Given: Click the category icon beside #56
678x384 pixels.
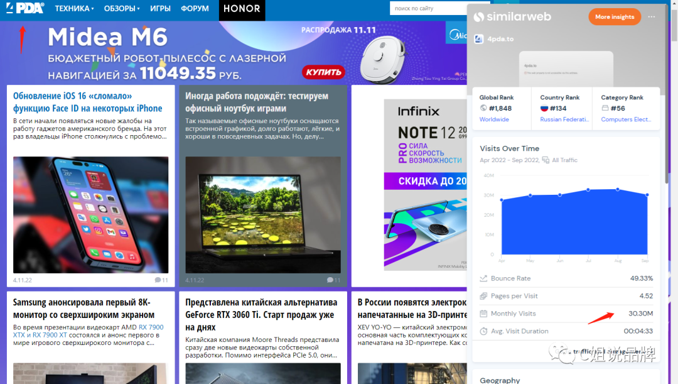Looking at the screenshot, I should tap(605, 108).
